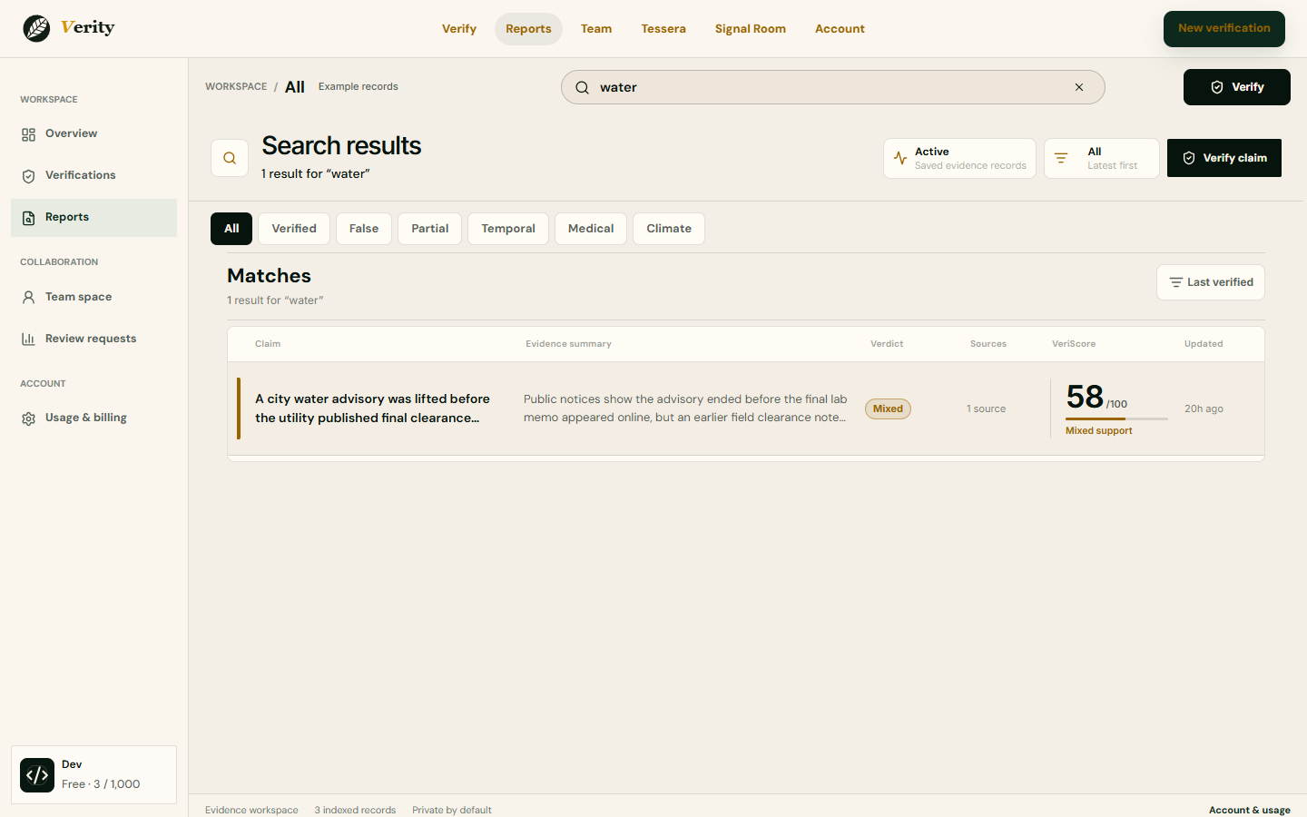Viewport: 1307px width, 817px height.
Task: Click the WORKSPACE breadcrumb link
Action: point(236,87)
